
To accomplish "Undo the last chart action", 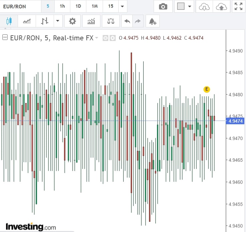I will [127, 21].
